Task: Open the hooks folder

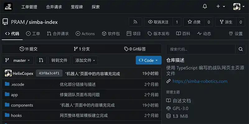Action: [16, 115]
